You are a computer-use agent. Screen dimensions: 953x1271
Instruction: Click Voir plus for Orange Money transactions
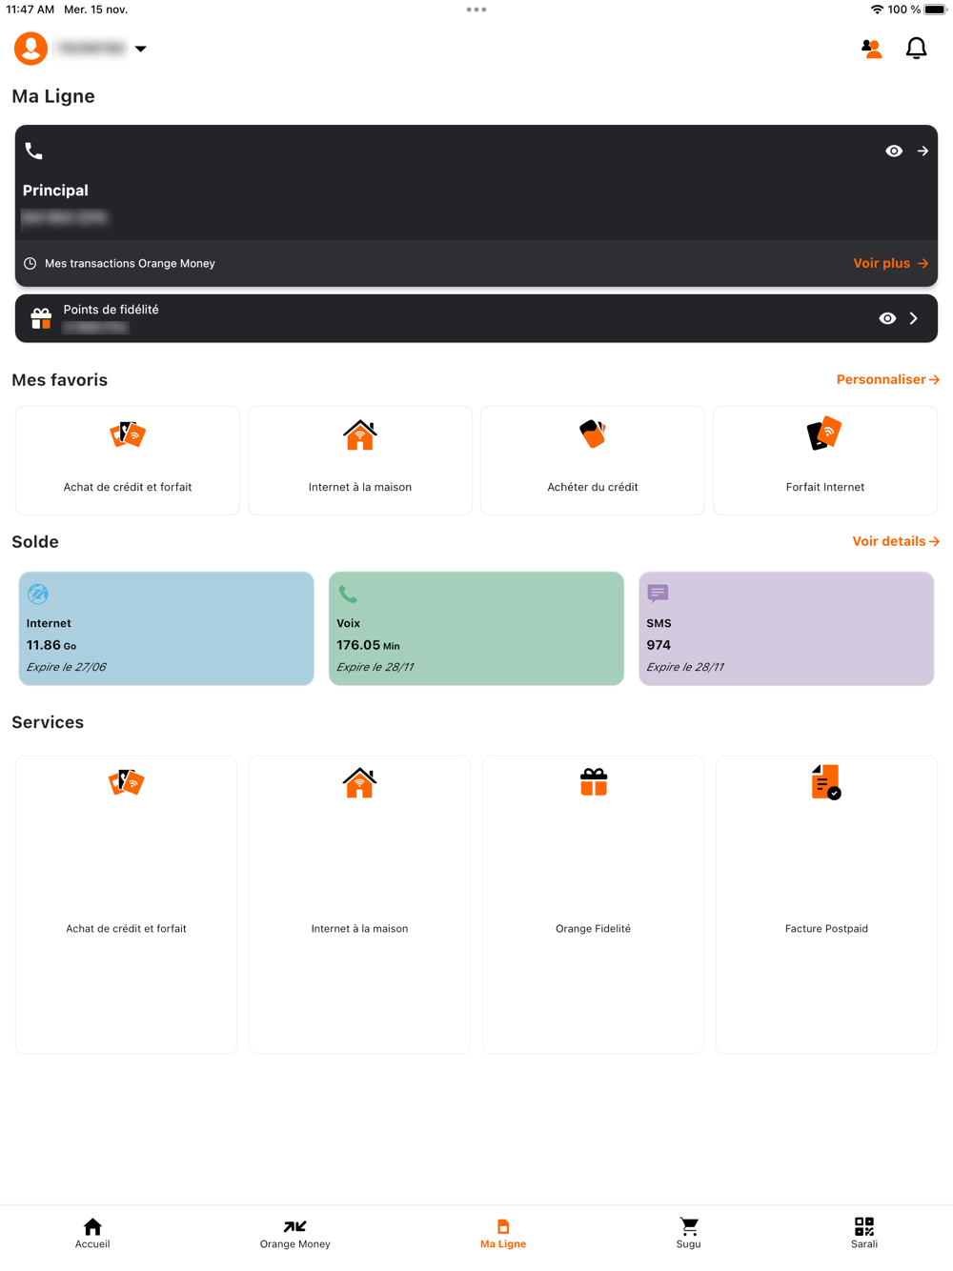tap(890, 263)
